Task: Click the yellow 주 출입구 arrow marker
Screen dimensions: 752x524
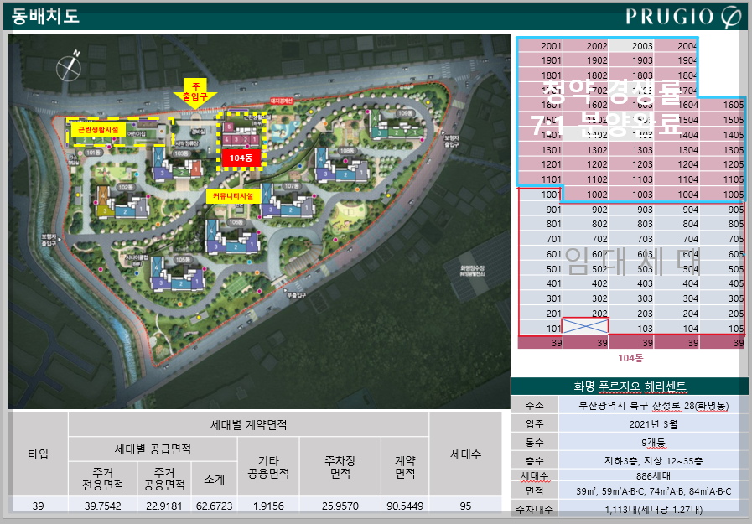Action: [195, 92]
